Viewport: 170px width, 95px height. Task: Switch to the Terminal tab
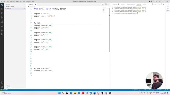pyautogui.click(x=139, y=4)
